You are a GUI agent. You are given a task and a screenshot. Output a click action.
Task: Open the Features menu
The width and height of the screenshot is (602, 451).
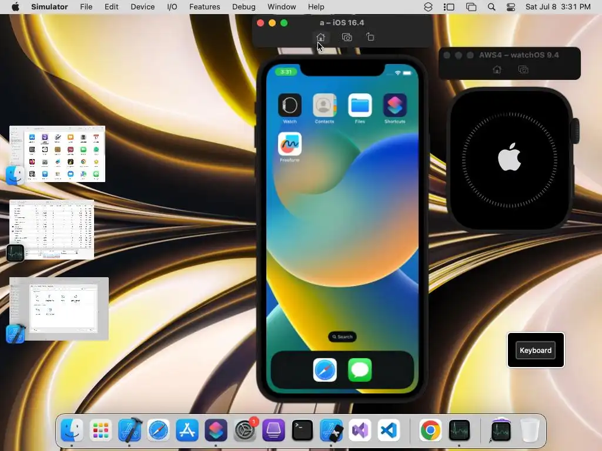[x=205, y=7]
